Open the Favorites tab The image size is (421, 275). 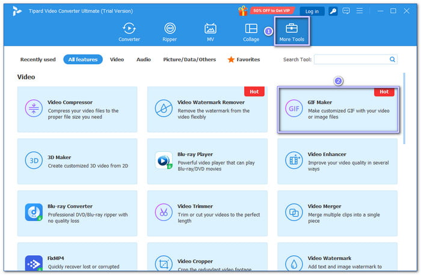point(244,59)
